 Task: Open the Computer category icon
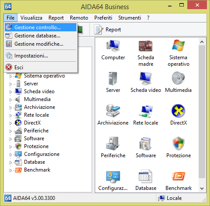click(113, 46)
